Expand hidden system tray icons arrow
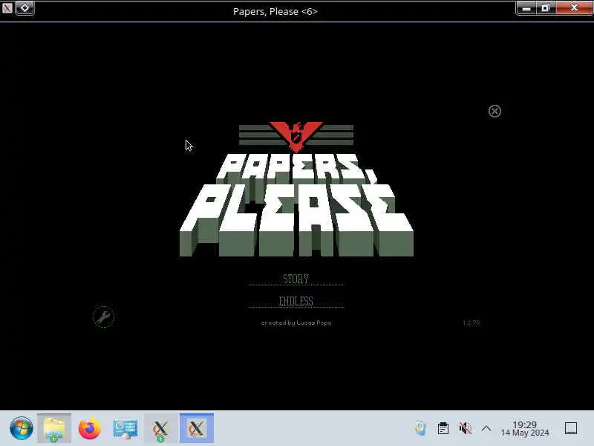The width and height of the screenshot is (594, 446). tap(486, 429)
